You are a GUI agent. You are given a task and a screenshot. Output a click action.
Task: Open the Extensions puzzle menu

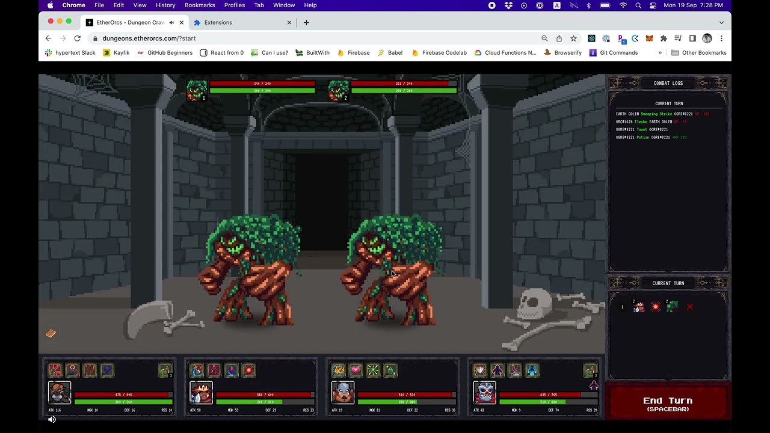664,38
